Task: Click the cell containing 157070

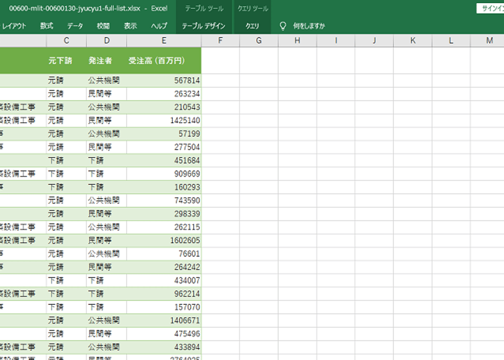Action: click(164, 307)
